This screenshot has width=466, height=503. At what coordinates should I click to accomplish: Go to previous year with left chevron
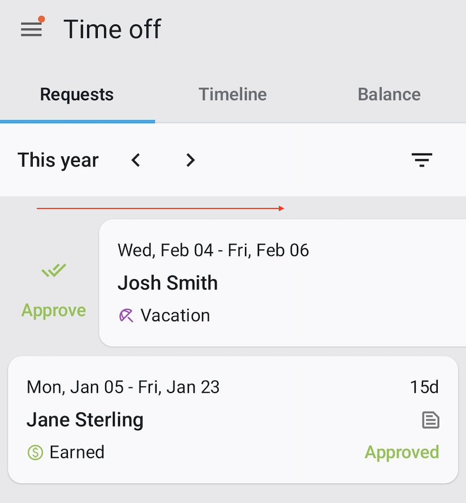click(136, 160)
